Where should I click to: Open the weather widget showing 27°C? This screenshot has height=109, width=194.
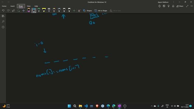point(6,106)
